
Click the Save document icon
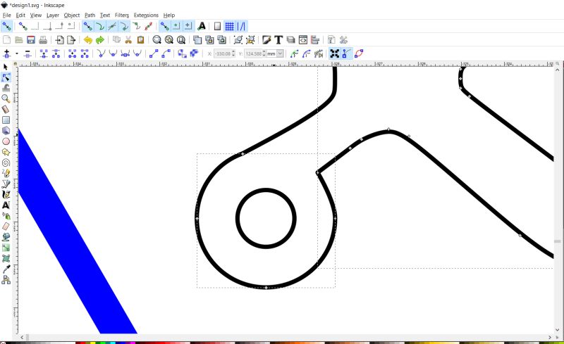click(x=31, y=40)
